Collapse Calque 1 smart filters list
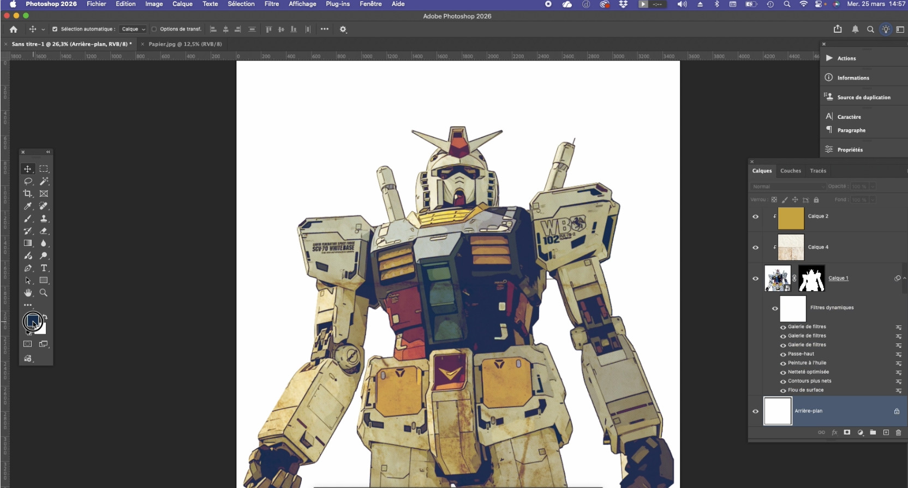This screenshot has width=908, height=488. coord(904,278)
